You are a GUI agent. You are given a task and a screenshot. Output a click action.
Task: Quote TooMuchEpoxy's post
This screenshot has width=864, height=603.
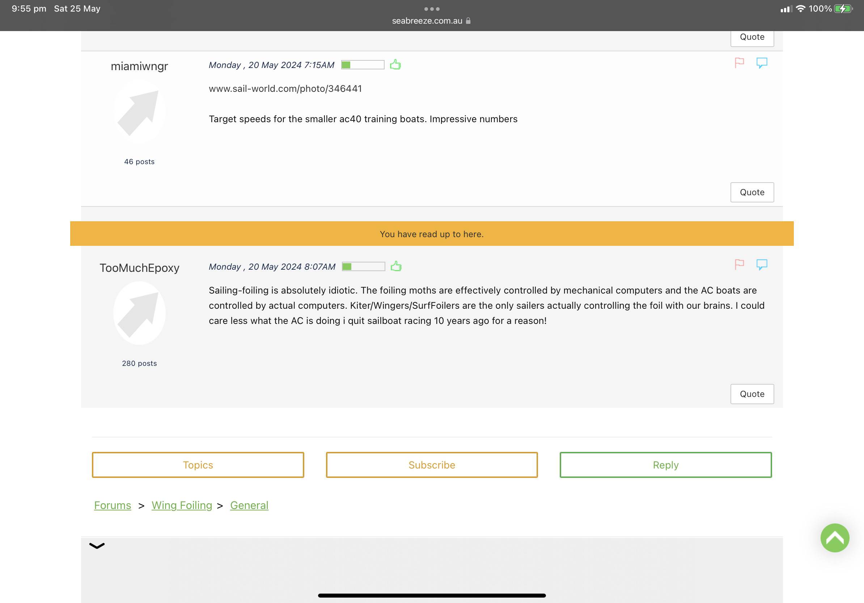click(752, 394)
